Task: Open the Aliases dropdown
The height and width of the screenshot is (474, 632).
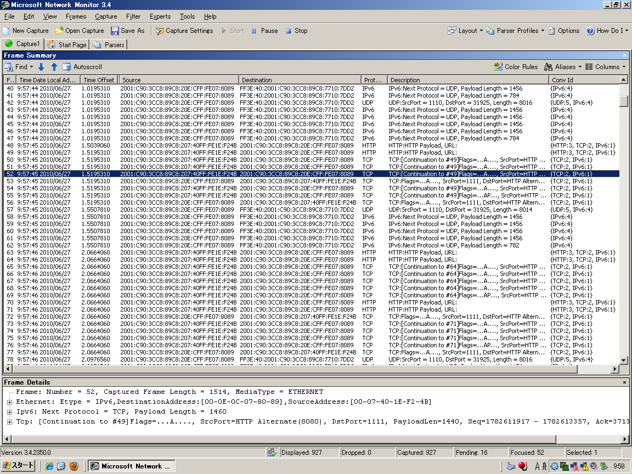Action: coord(563,67)
